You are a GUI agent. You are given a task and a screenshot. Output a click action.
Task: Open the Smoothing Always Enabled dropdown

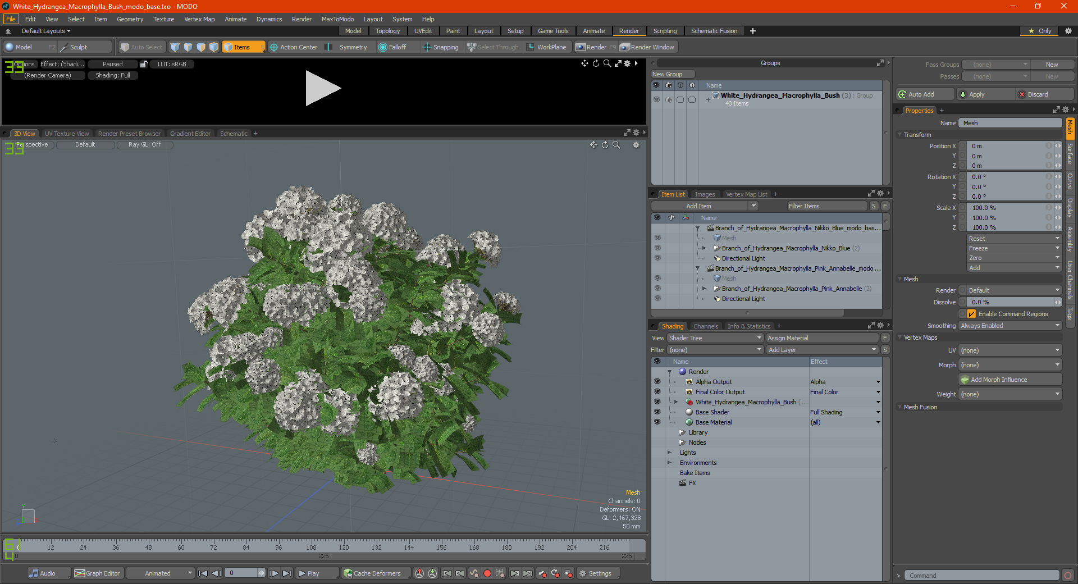1010,326
